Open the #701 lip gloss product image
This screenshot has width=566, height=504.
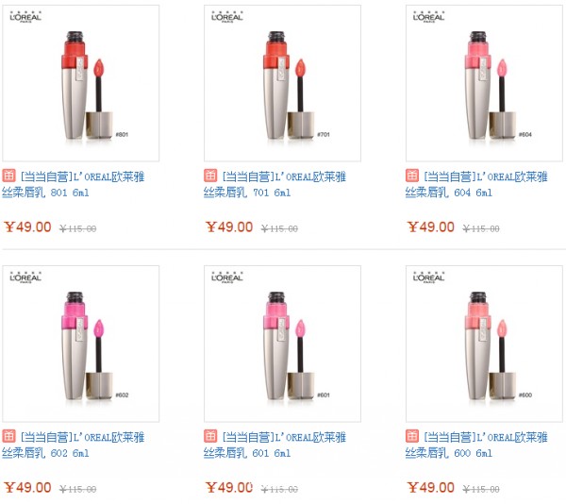click(282, 83)
